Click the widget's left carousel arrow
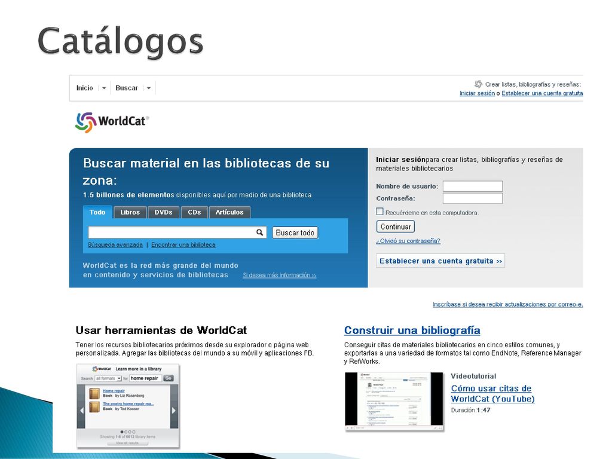This screenshot has height=459, width=612. (81, 410)
